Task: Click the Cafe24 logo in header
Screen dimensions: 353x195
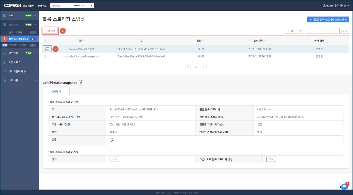Action: [13, 5]
